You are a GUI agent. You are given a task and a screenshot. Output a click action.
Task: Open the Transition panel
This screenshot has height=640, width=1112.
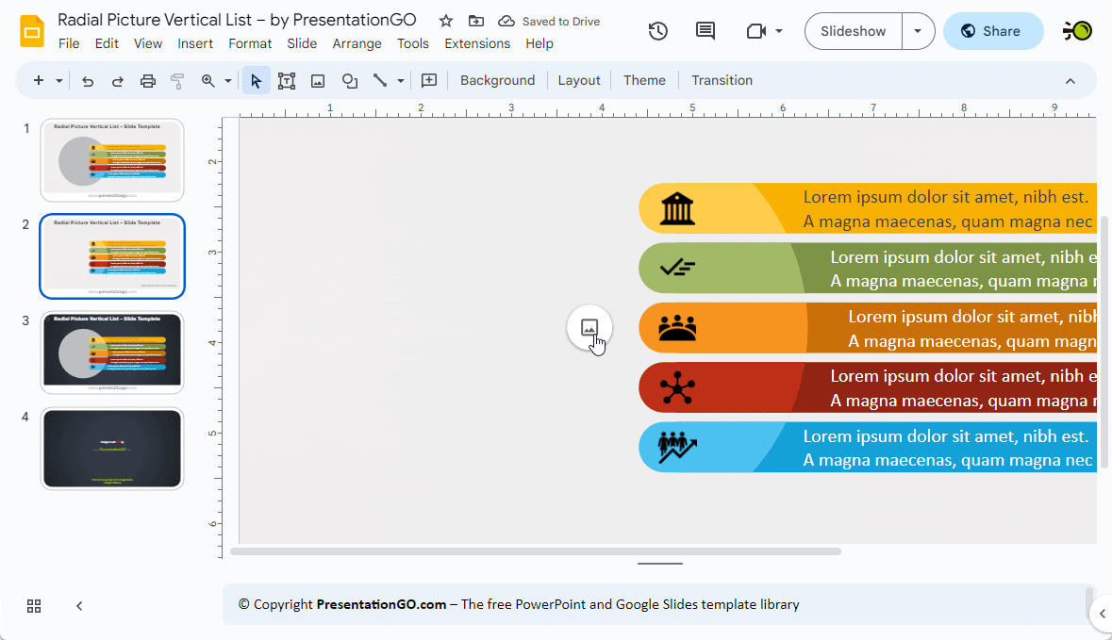722,81
